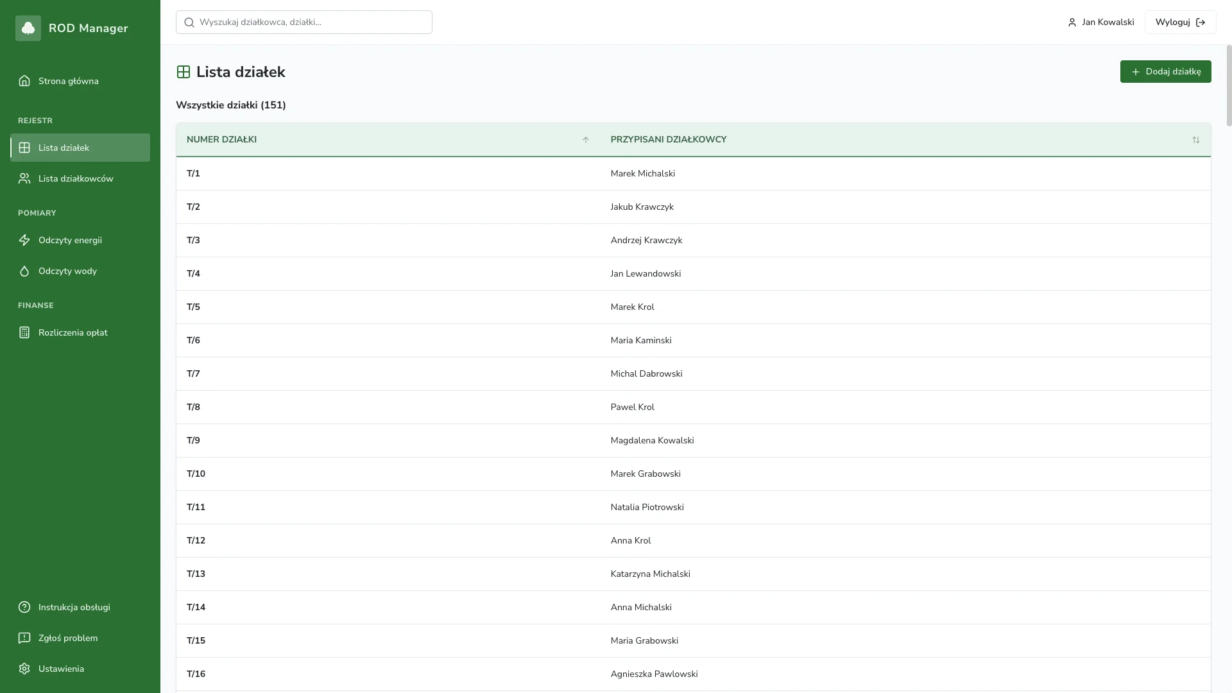Go to Lista działkowców in the sidebar
Image resolution: width=1232 pixels, height=693 pixels.
pyautogui.click(x=76, y=178)
